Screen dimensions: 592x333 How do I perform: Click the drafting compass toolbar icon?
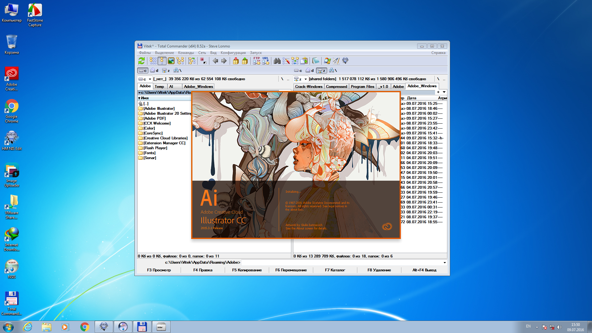click(x=336, y=61)
